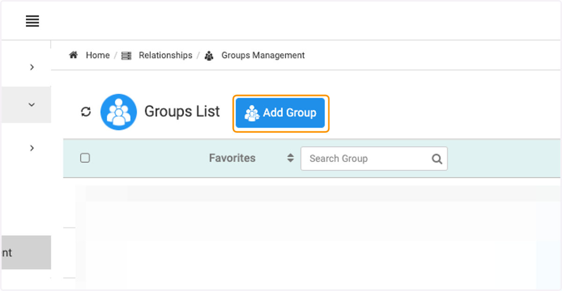Expand the first sidebar chevron item
Image resolution: width=562 pixels, height=291 pixels.
[32, 67]
